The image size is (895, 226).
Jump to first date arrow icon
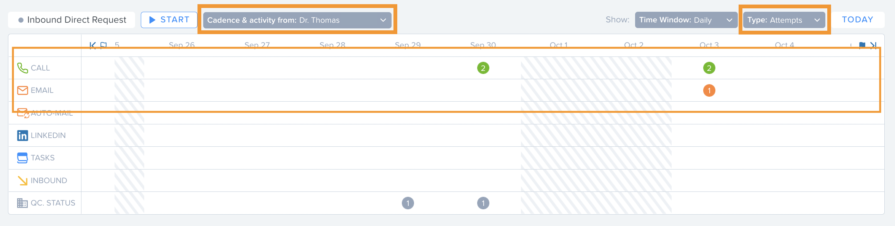pyautogui.click(x=92, y=46)
